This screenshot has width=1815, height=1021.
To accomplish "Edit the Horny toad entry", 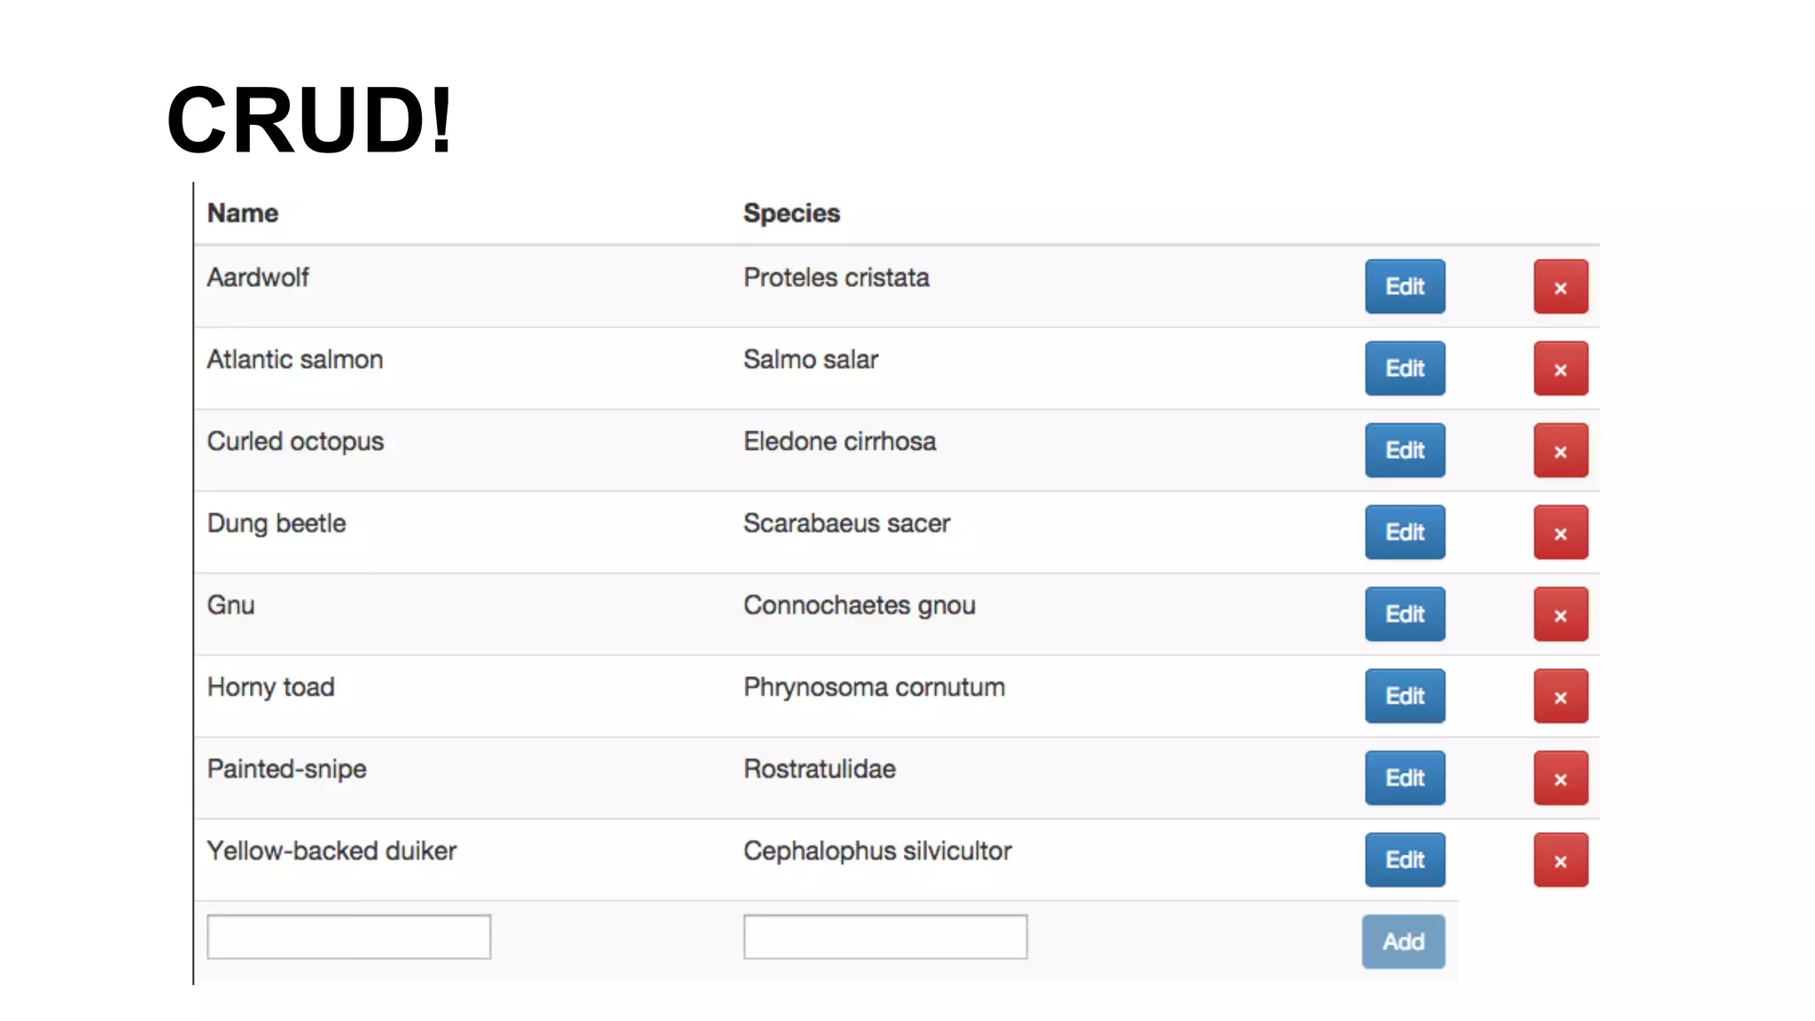I will [1404, 697].
